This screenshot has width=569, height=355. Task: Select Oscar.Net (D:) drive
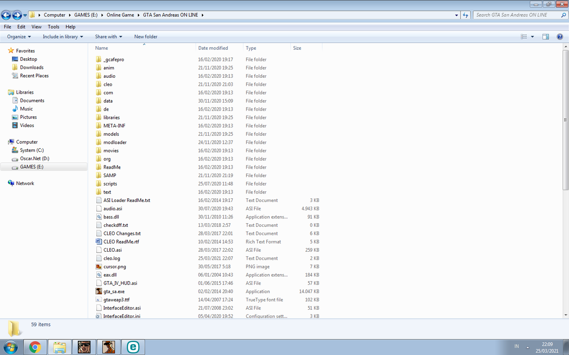[x=34, y=158]
